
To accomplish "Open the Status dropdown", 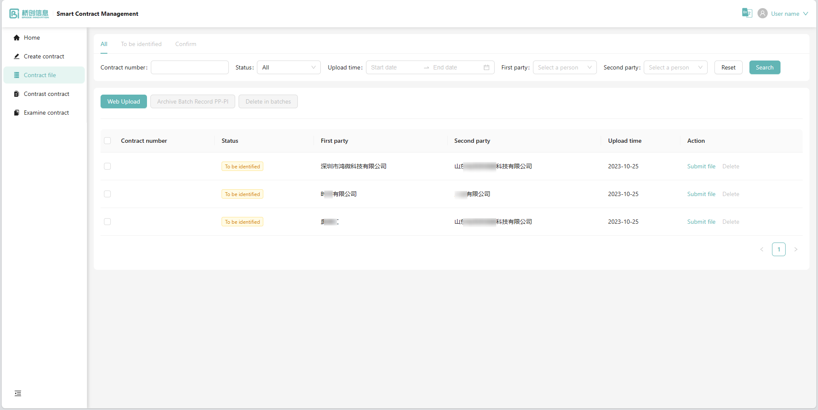I will click(x=288, y=67).
